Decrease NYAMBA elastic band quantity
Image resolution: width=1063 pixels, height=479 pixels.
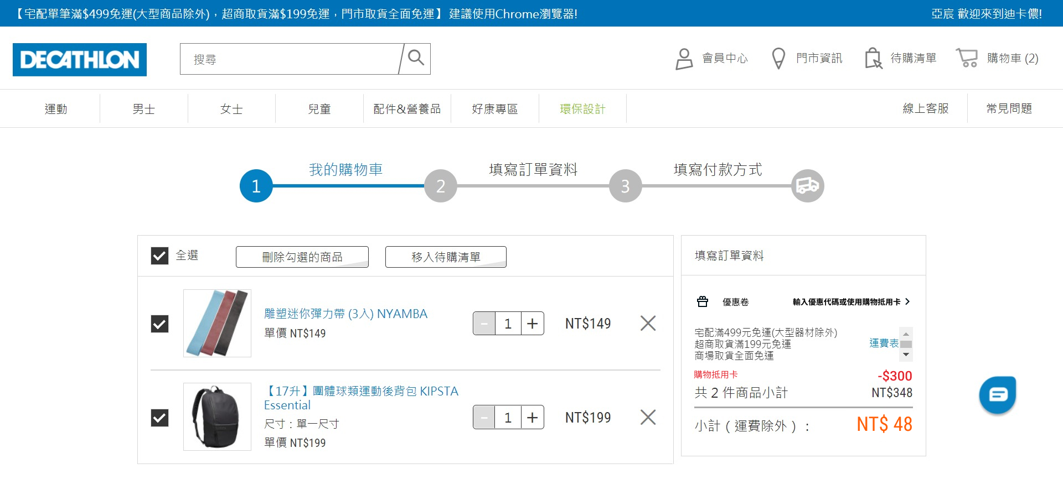[x=484, y=324]
